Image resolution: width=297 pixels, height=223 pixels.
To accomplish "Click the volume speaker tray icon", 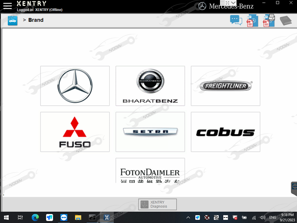I will pyautogui.click(x=263, y=217).
